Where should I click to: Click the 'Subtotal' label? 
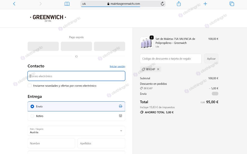coord(145,78)
